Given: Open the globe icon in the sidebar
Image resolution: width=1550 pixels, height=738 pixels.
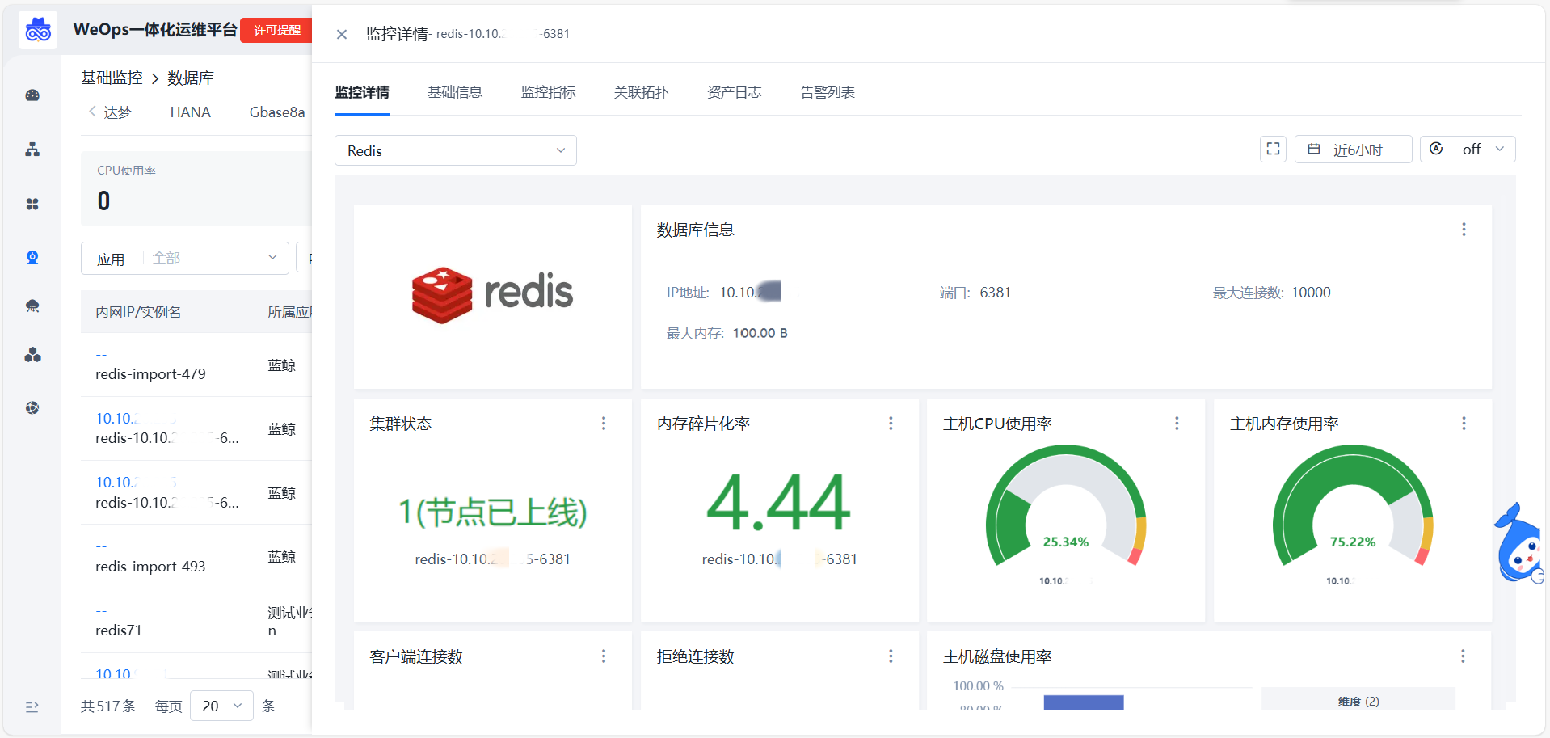Looking at the screenshot, I should pyautogui.click(x=32, y=408).
